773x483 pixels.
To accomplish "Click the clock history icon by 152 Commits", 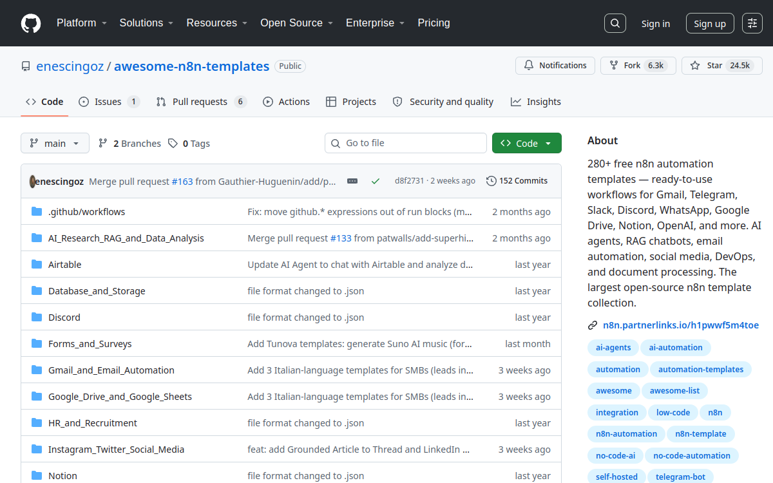I will 491,181.
